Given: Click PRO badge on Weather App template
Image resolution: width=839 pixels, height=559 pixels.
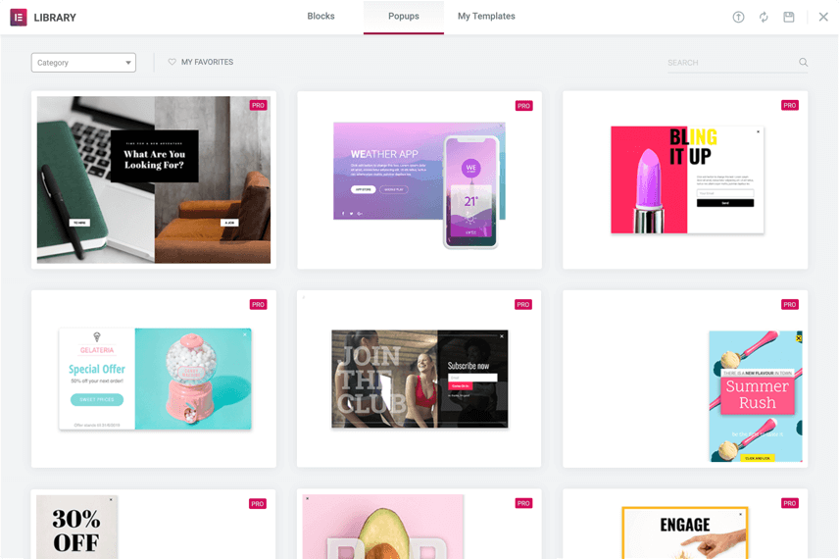Looking at the screenshot, I should click(523, 106).
